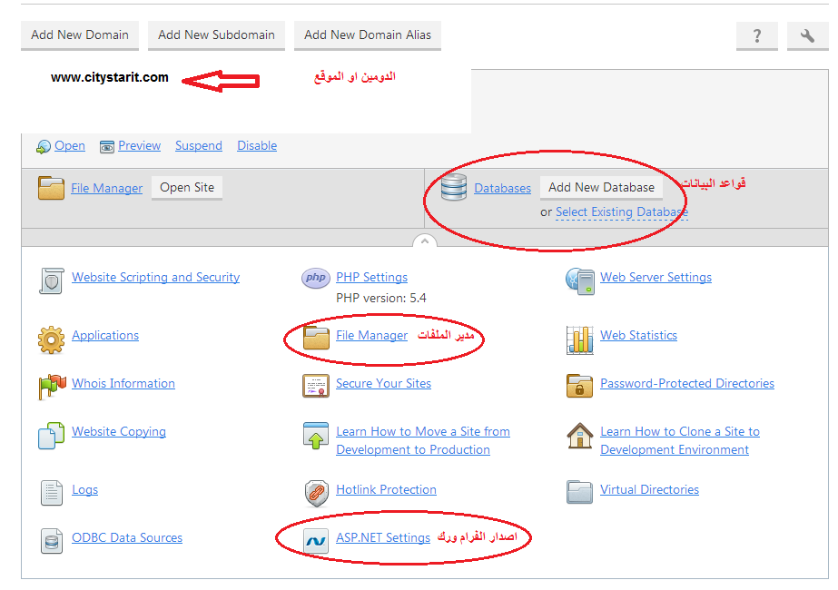
Task: Click the Add New Subdomain button
Action: point(216,35)
